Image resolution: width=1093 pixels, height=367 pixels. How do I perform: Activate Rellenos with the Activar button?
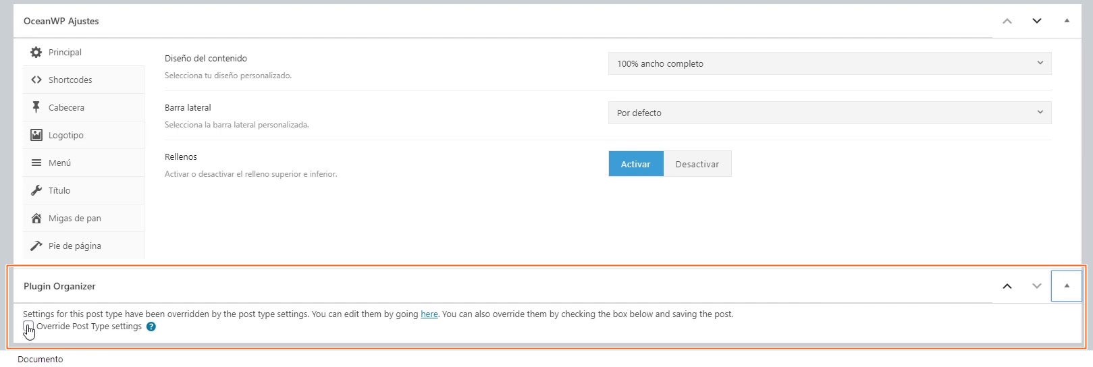point(636,164)
